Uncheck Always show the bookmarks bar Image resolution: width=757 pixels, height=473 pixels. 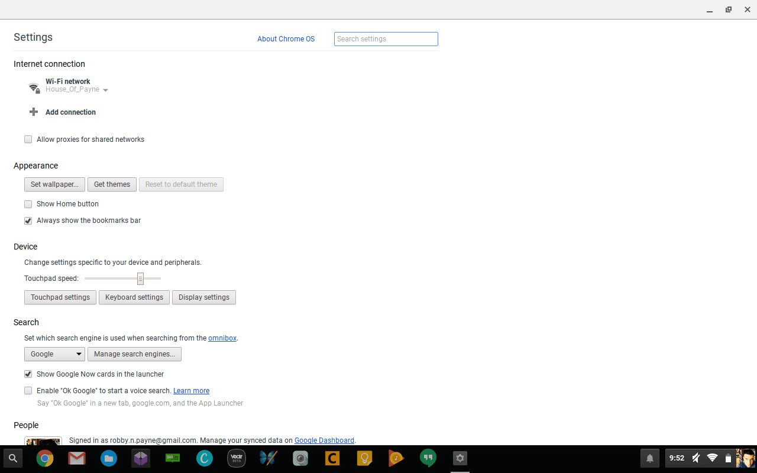[x=28, y=221]
